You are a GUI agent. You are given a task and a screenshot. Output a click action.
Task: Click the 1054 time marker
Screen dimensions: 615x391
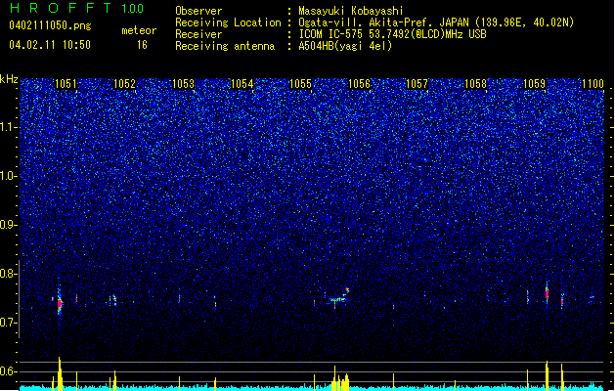pyautogui.click(x=242, y=84)
